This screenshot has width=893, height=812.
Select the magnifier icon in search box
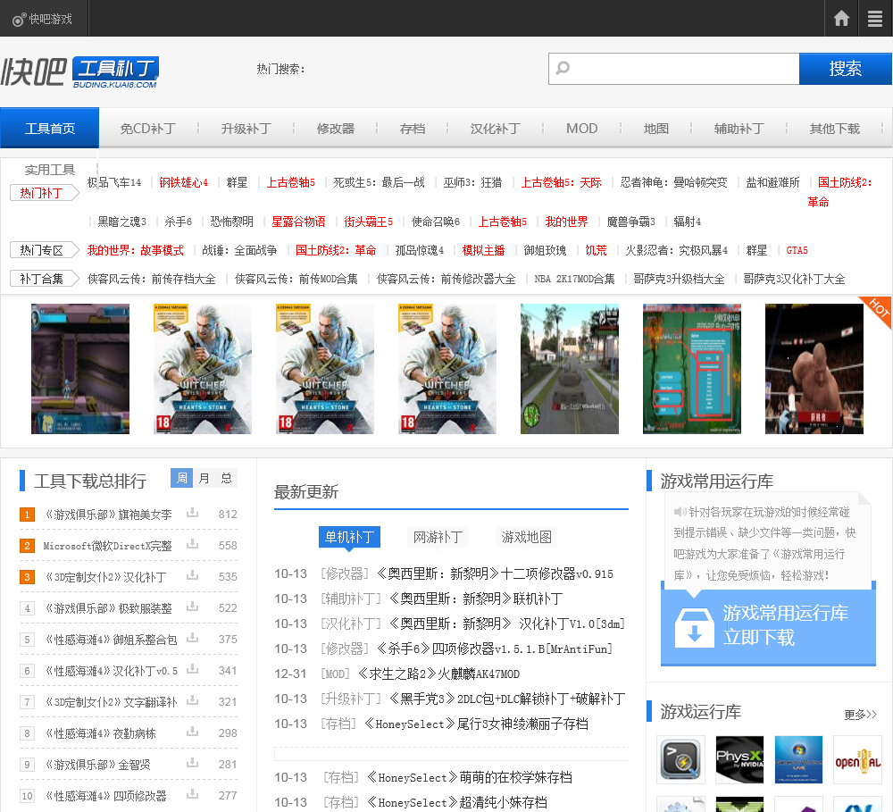pyautogui.click(x=563, y=68)
